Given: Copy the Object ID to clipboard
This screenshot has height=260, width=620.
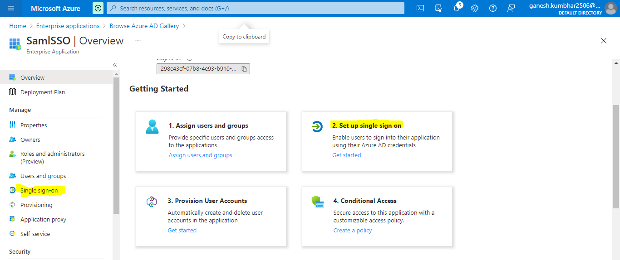Looking at the screenshot, I should pos(244,69).
